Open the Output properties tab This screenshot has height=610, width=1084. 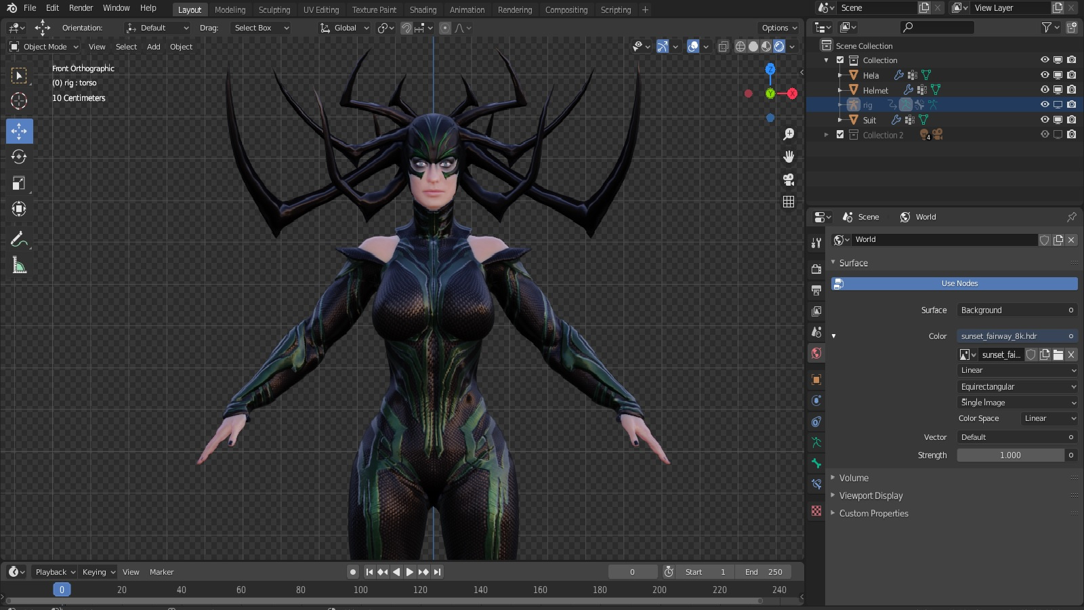click(816, 290)
